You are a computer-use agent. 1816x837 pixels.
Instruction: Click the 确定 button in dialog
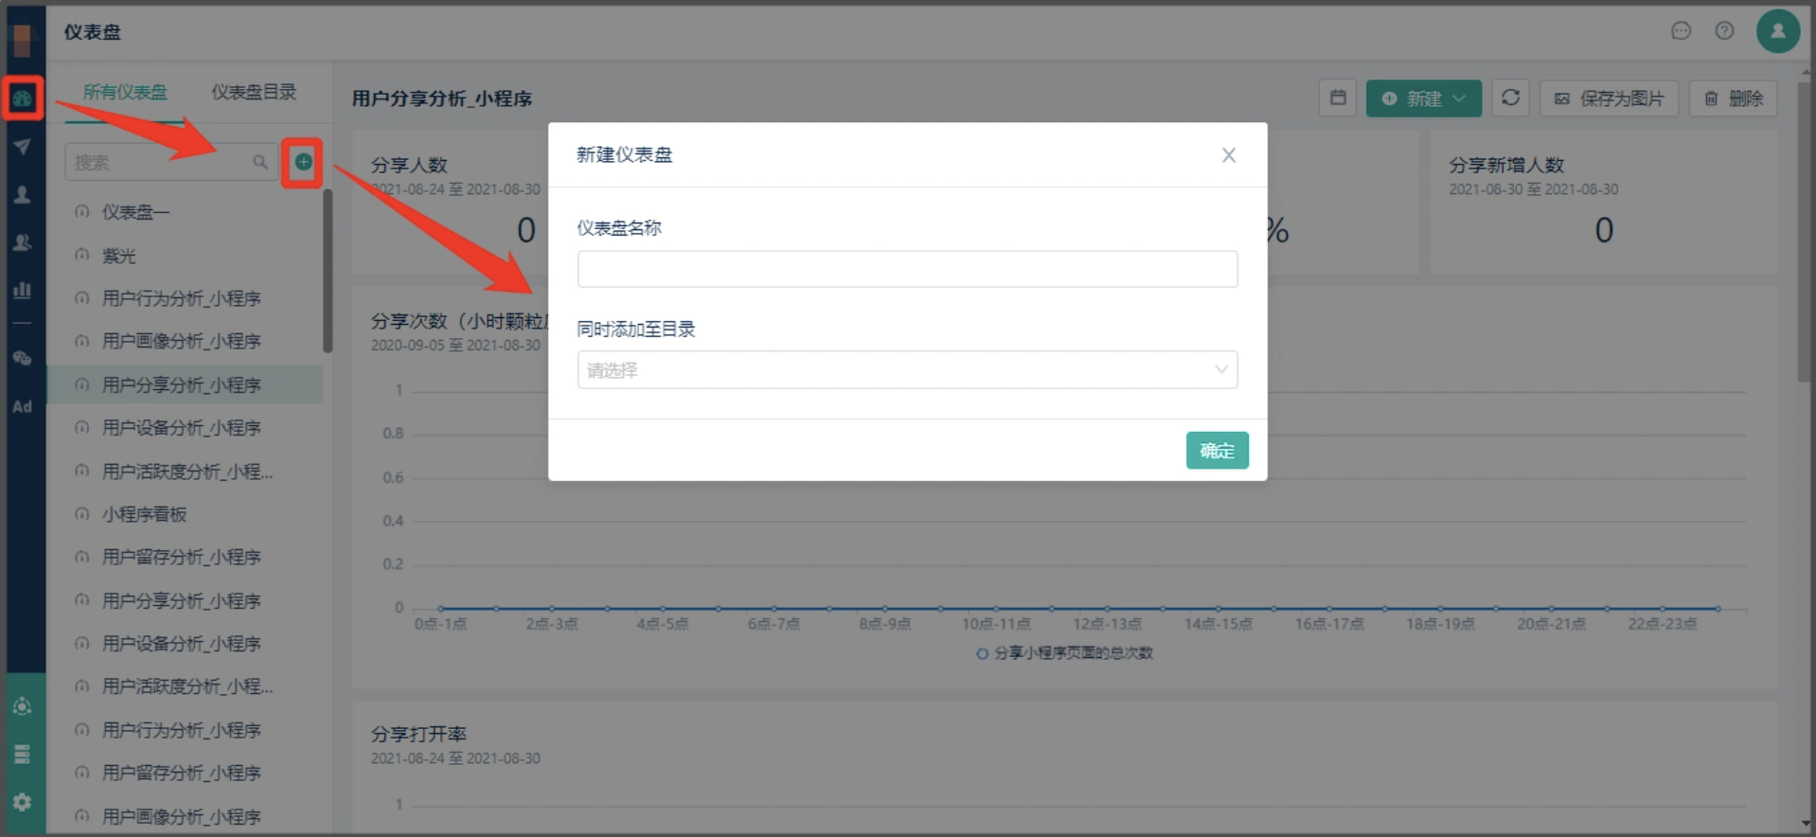pos(1217,451)
